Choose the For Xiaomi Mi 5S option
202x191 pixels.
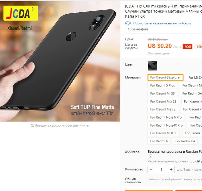(x=162, y=93)
